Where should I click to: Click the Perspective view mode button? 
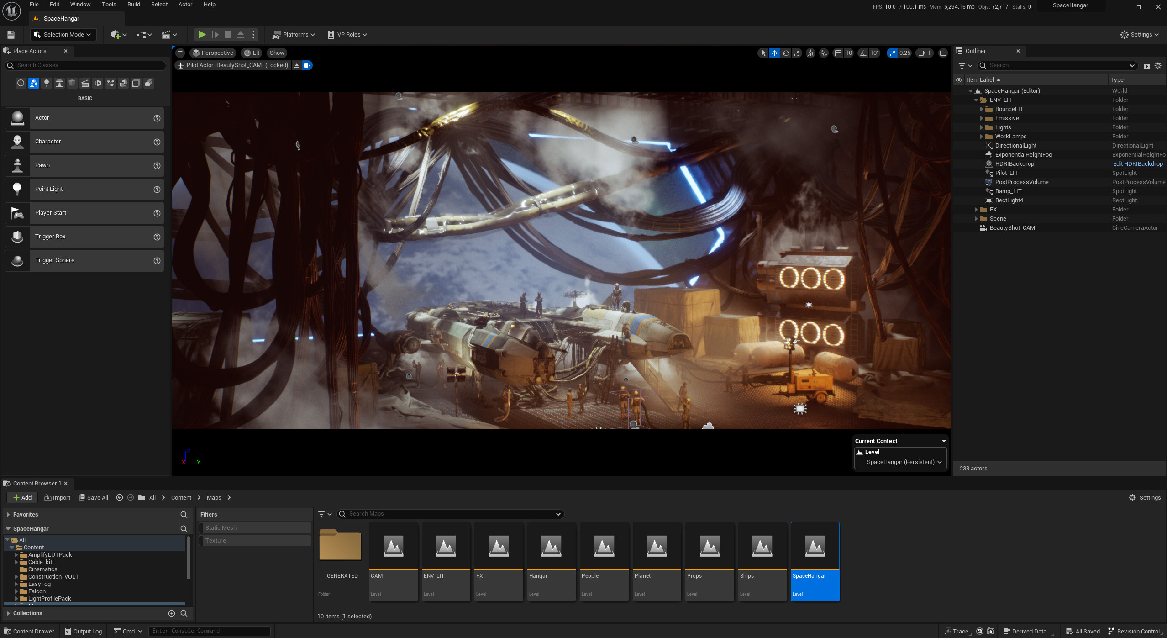[213, 53]
